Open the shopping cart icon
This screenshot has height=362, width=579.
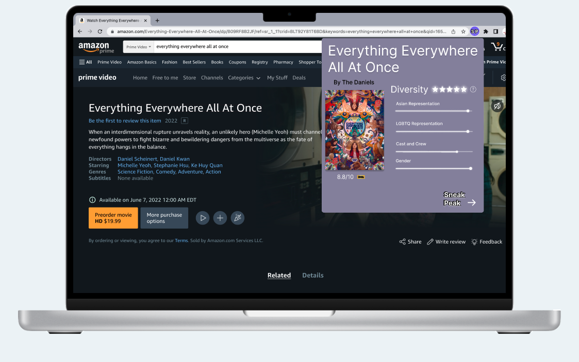[x=497, y=46]
